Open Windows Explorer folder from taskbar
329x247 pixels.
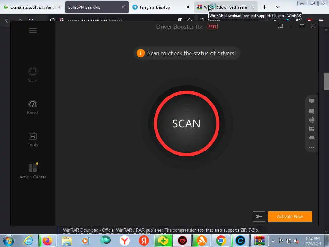[67, 241]
